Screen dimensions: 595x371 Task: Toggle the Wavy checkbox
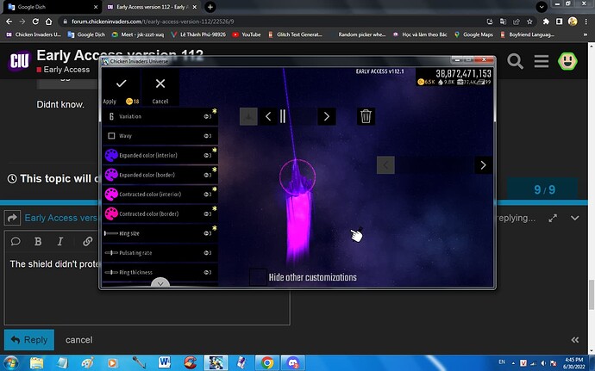(x=111, y=136)
